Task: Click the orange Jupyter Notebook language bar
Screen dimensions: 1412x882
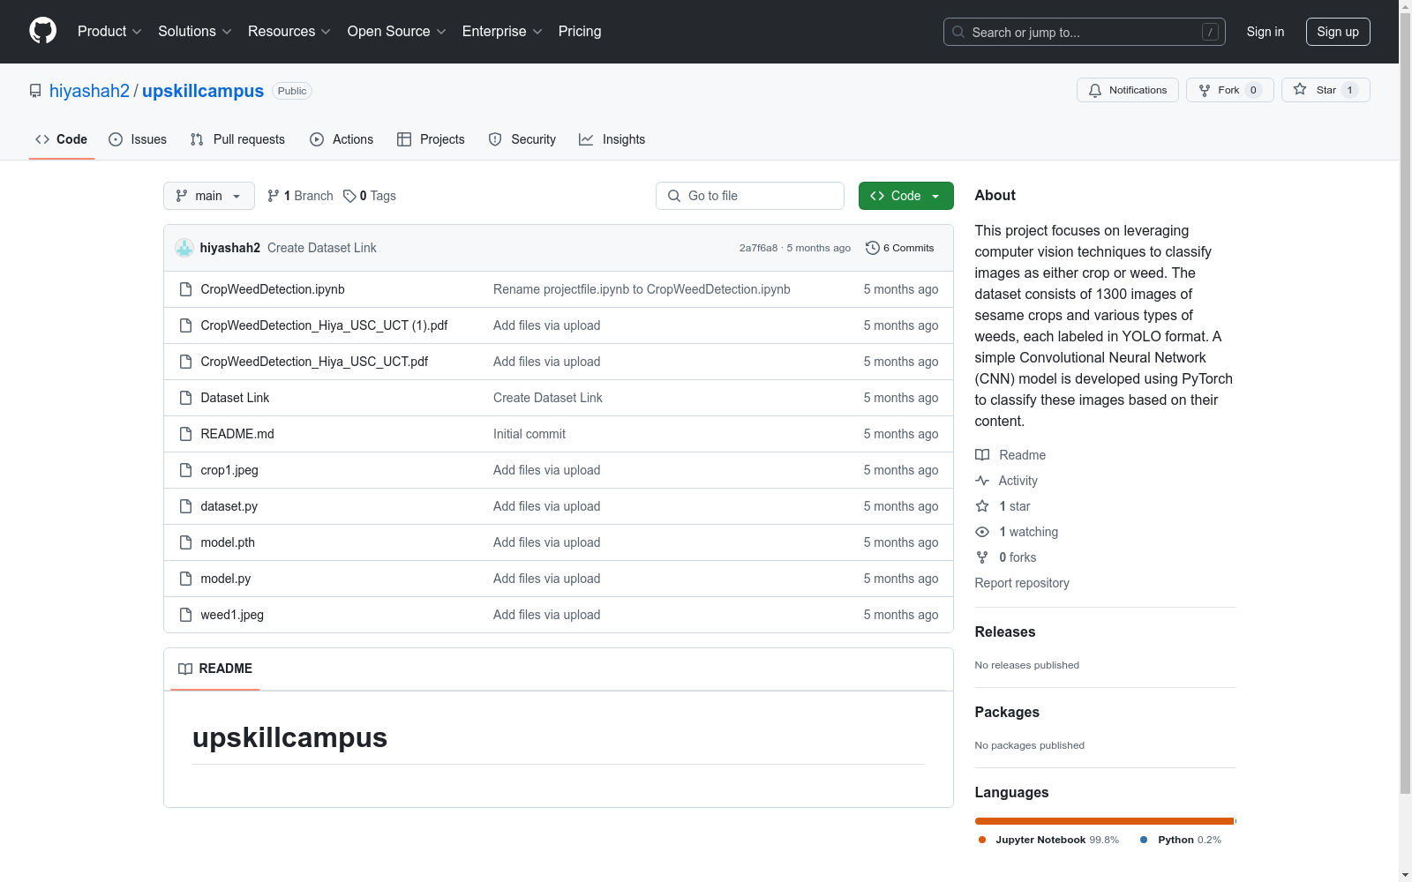Action: (x=1104, y=821)
